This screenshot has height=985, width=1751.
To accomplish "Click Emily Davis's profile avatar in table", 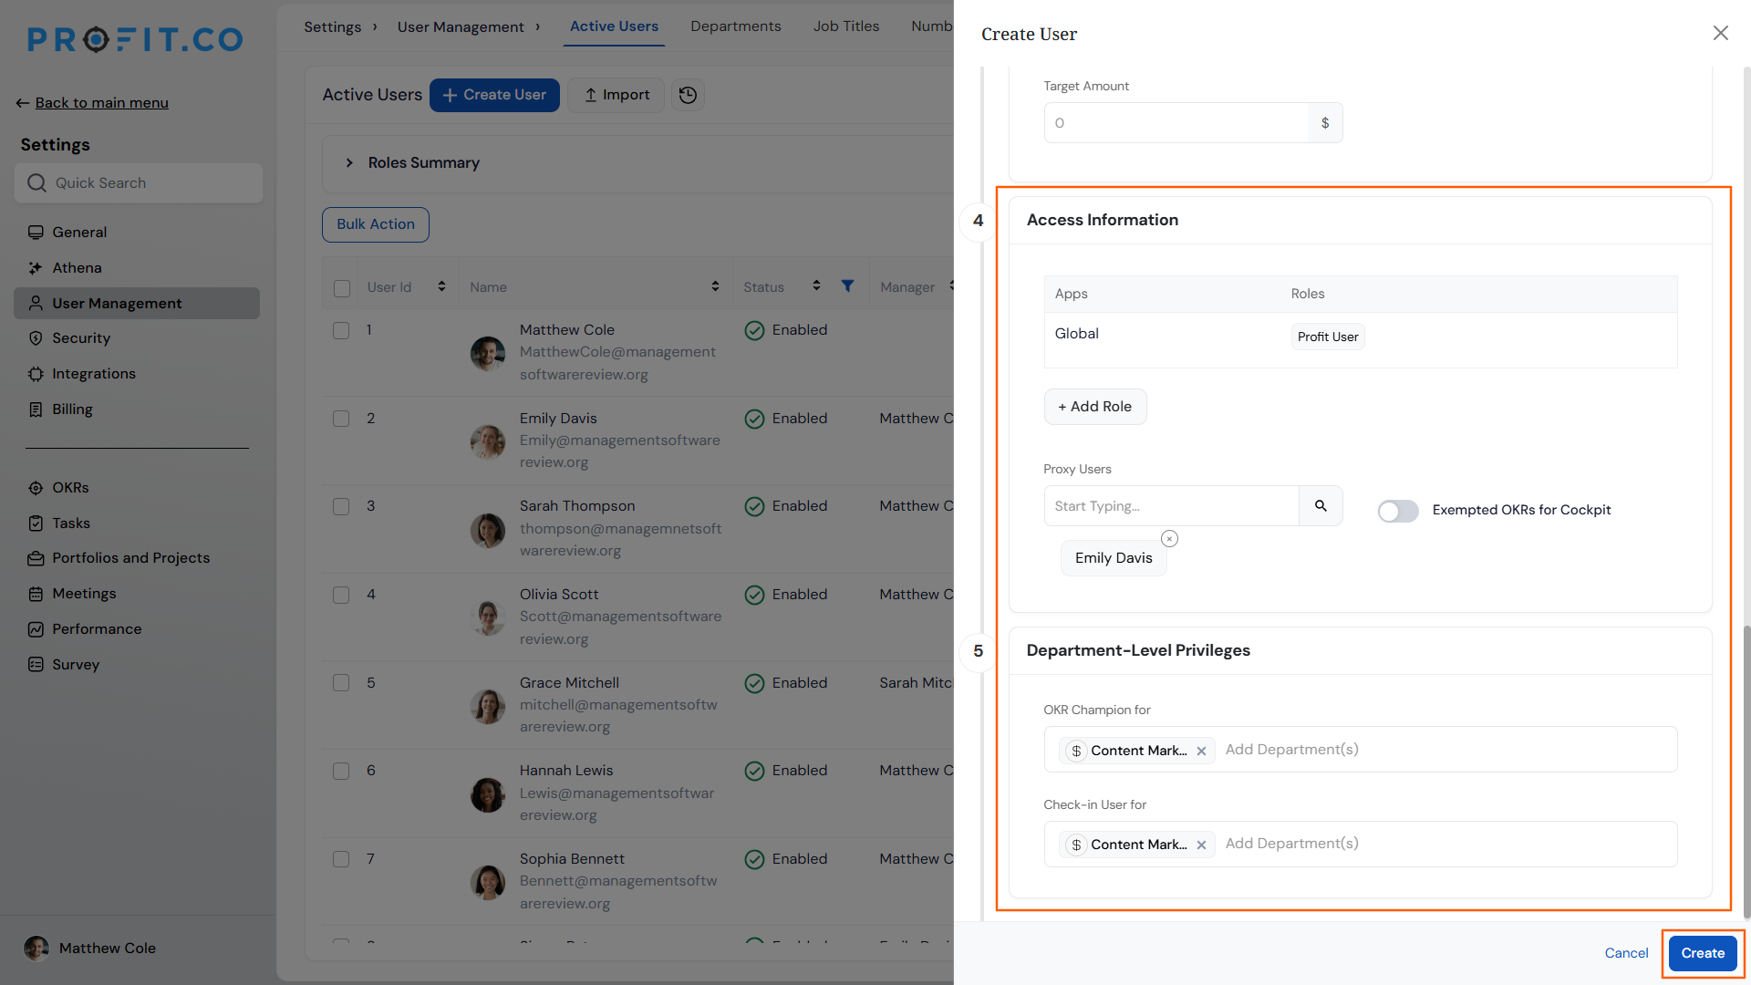I will [x=488, y=441].
